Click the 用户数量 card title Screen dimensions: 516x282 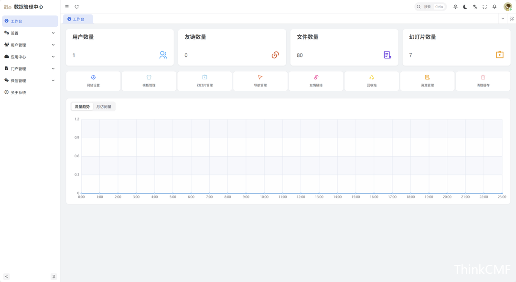click(83, 37)
